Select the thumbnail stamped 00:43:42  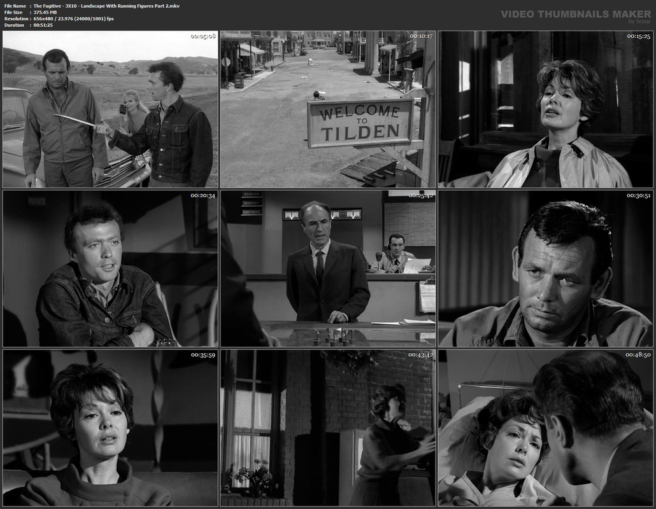328,428
